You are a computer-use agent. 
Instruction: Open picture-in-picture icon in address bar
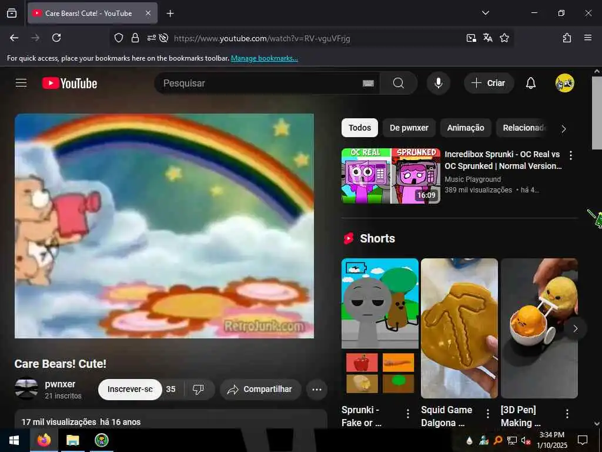[x=471, y=38]
